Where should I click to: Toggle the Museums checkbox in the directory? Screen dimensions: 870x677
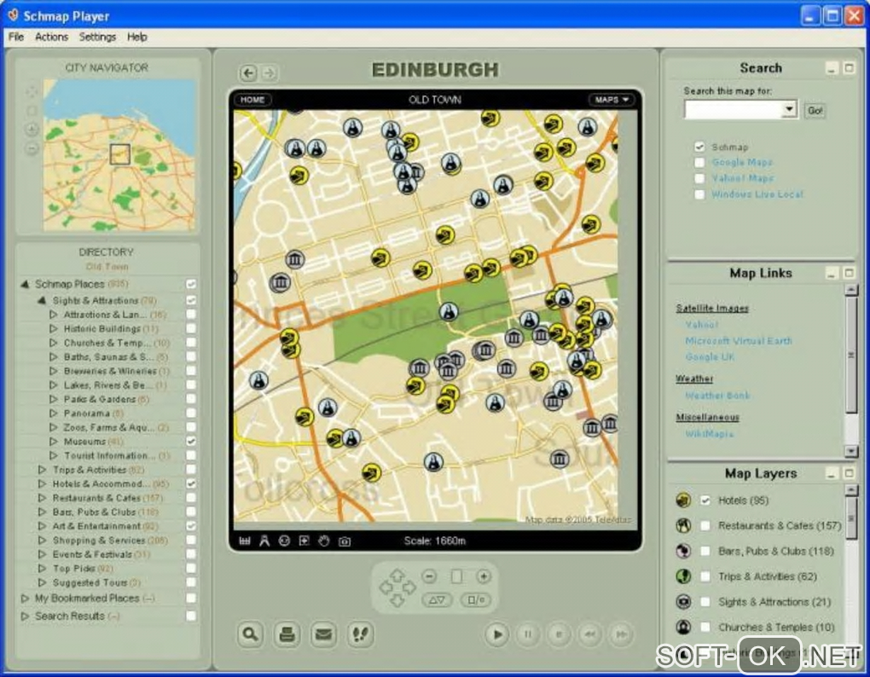(191, 442)
